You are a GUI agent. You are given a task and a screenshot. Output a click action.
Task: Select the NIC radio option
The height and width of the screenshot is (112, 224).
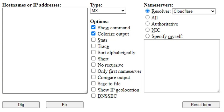click(x=147, y=30)
